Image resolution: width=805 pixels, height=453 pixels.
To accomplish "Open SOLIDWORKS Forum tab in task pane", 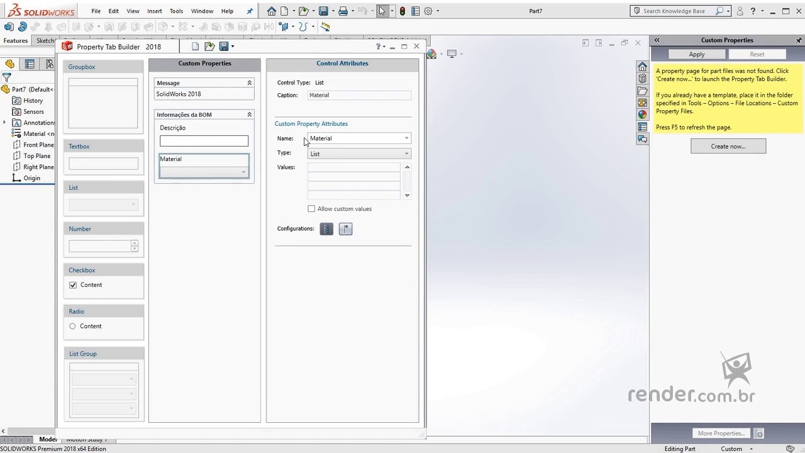I will click(x=642, y=138).
